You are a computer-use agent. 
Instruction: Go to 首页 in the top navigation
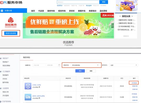pyautogui.click(x=33, y=11)
